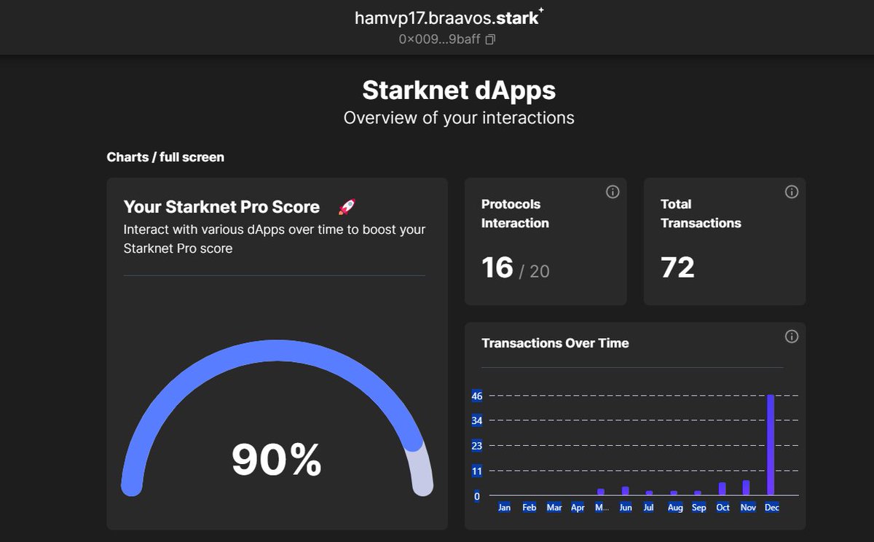
Task: Click the hamvp17.braavos.stark account name
Action: [x=449, y=17]
